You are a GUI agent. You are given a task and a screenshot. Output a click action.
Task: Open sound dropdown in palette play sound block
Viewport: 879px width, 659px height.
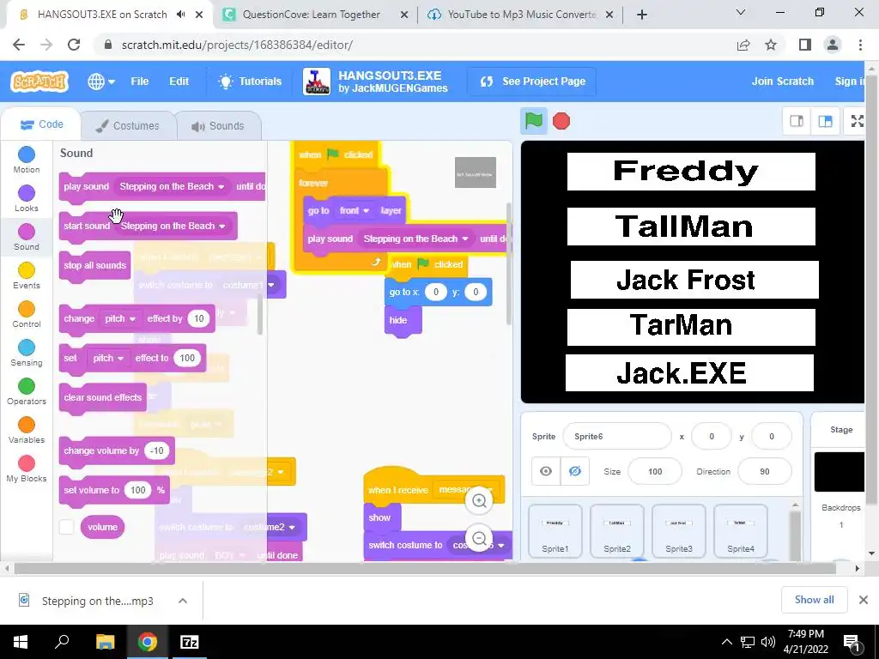(x=172, y=186)
